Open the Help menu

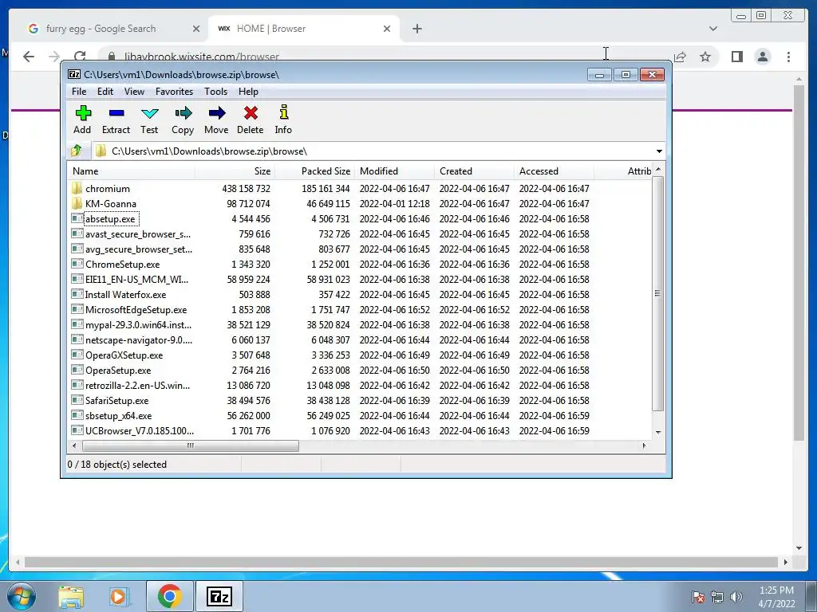249,92
